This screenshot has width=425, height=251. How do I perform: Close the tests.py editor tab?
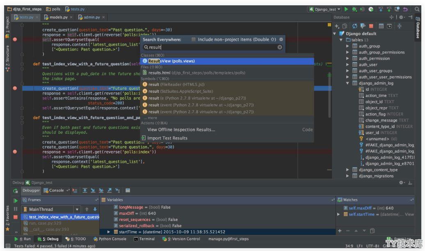coord(37,17)
